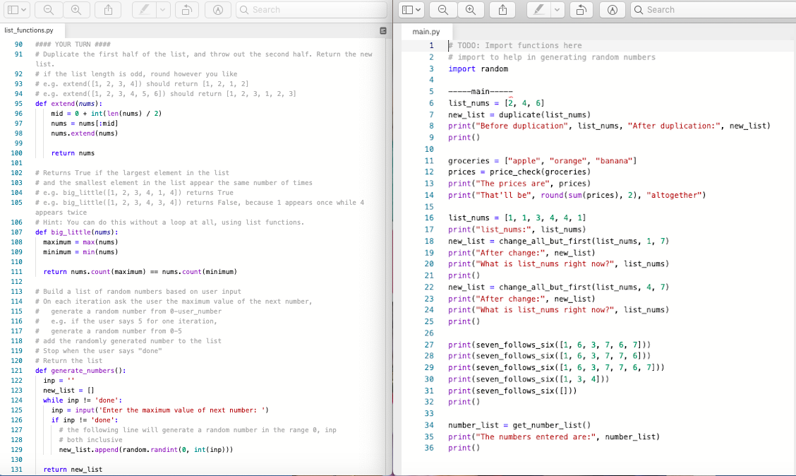Screen dimensions: 796x476
Task: Select highlight pen in main.py window
Action: pyautogui.click(x=538, y=10)
